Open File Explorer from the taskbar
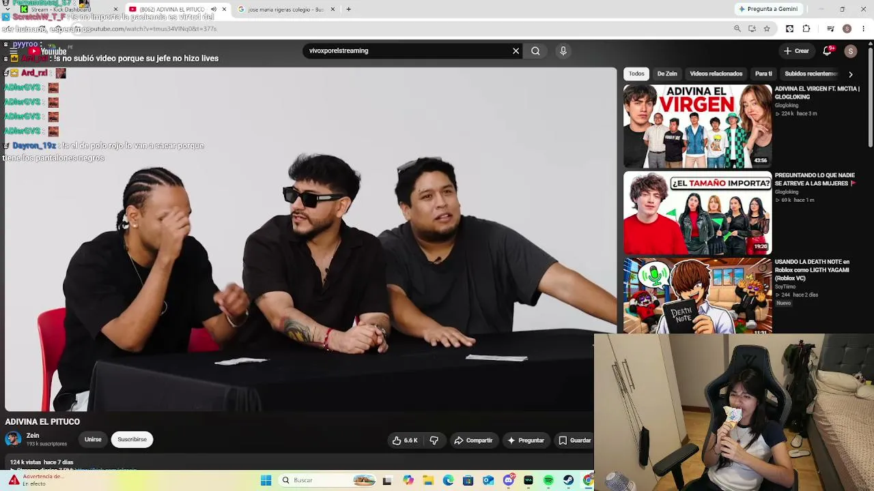Image resolution: width=874 pixels, height=491 pixels. pyautogui.click(x=428, y=480)
